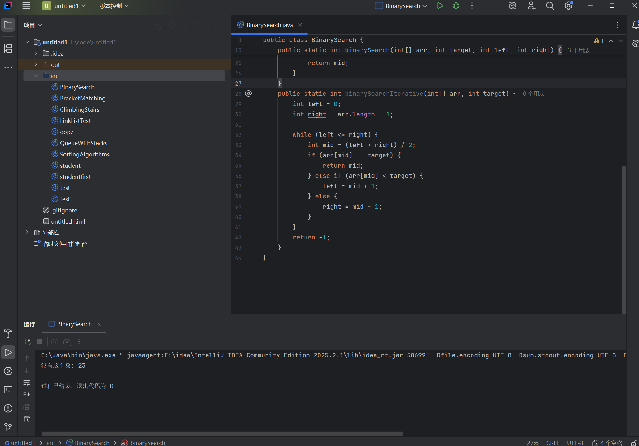Toggle scroll to end of console

(x=27, y=395)
